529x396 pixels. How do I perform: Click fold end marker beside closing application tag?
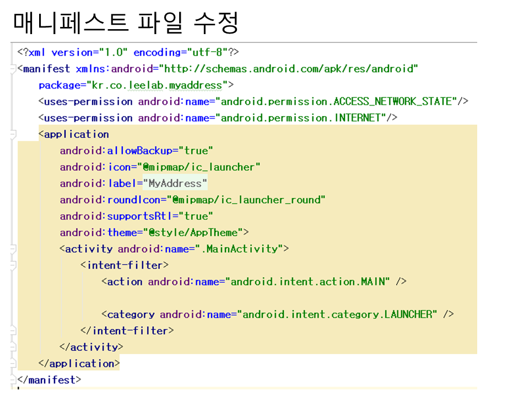coord(13,364)
